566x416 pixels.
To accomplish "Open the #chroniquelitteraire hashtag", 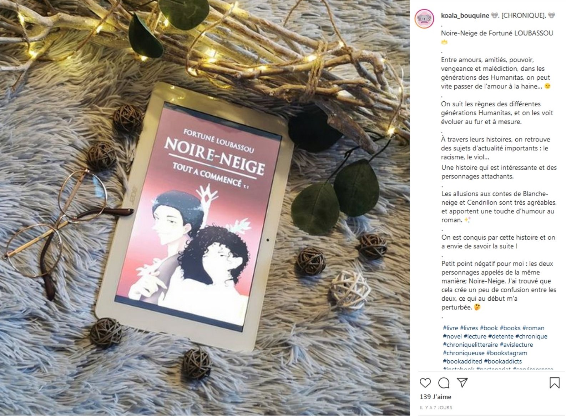I will [470, 345].
